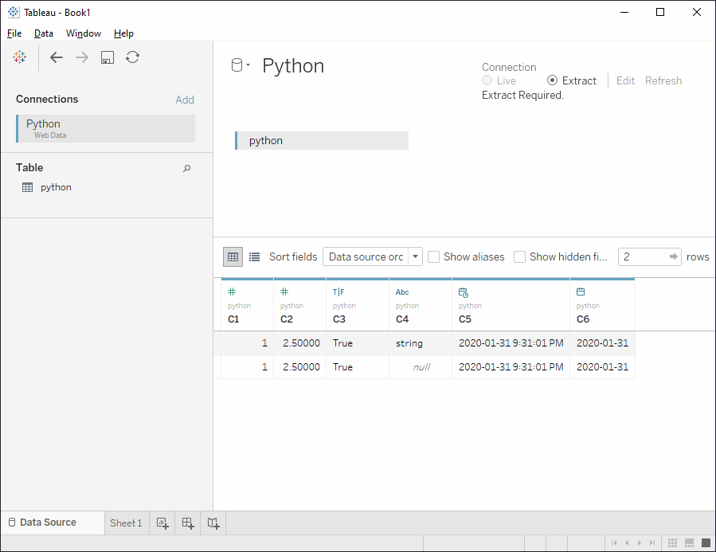Change C5 date-time type icon
The image size is (716, 552).
click(464, 292)
